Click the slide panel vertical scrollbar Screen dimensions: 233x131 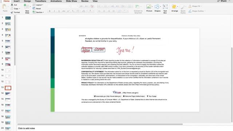pyautogui.click(x=15, y=40)
